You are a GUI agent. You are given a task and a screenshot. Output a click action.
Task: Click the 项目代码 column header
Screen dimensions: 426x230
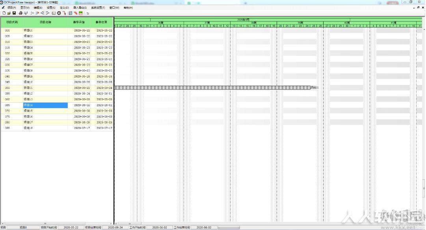(12, 22)
